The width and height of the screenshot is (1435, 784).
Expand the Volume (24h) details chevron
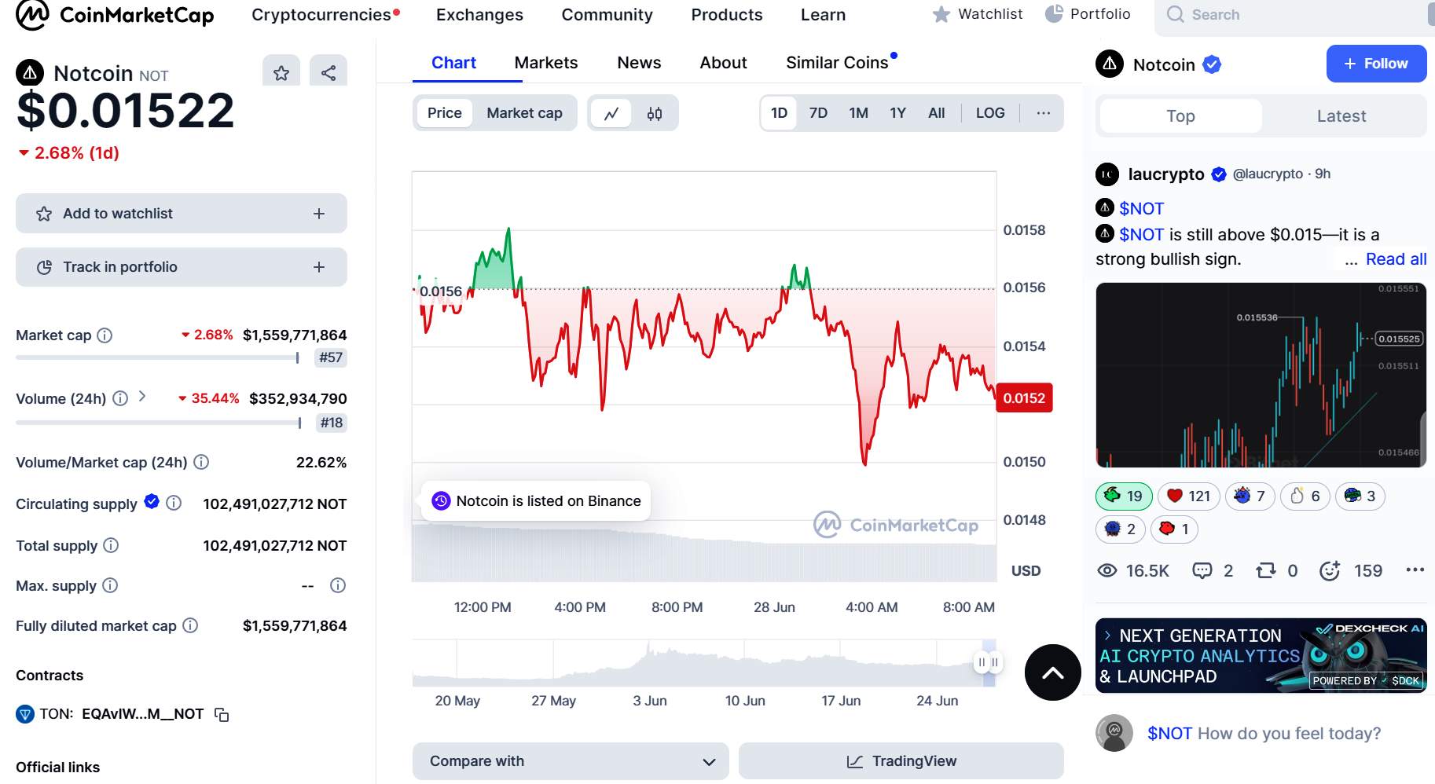(x=142, y=398)
